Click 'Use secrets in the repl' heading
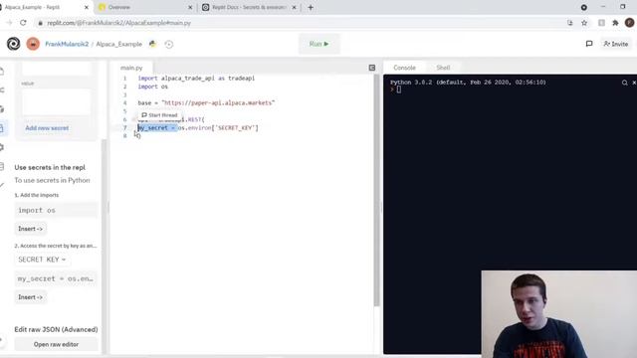This screenshot has width=637, height=358. 50,167
